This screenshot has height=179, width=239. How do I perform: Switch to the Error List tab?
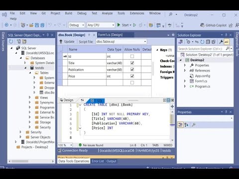(x=98, y=161)
